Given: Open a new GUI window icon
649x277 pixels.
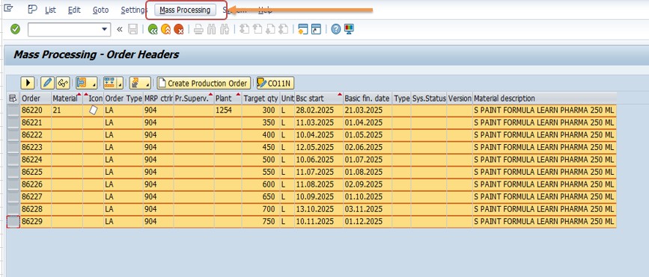Looking at the screenshot, I should point(303,29).
